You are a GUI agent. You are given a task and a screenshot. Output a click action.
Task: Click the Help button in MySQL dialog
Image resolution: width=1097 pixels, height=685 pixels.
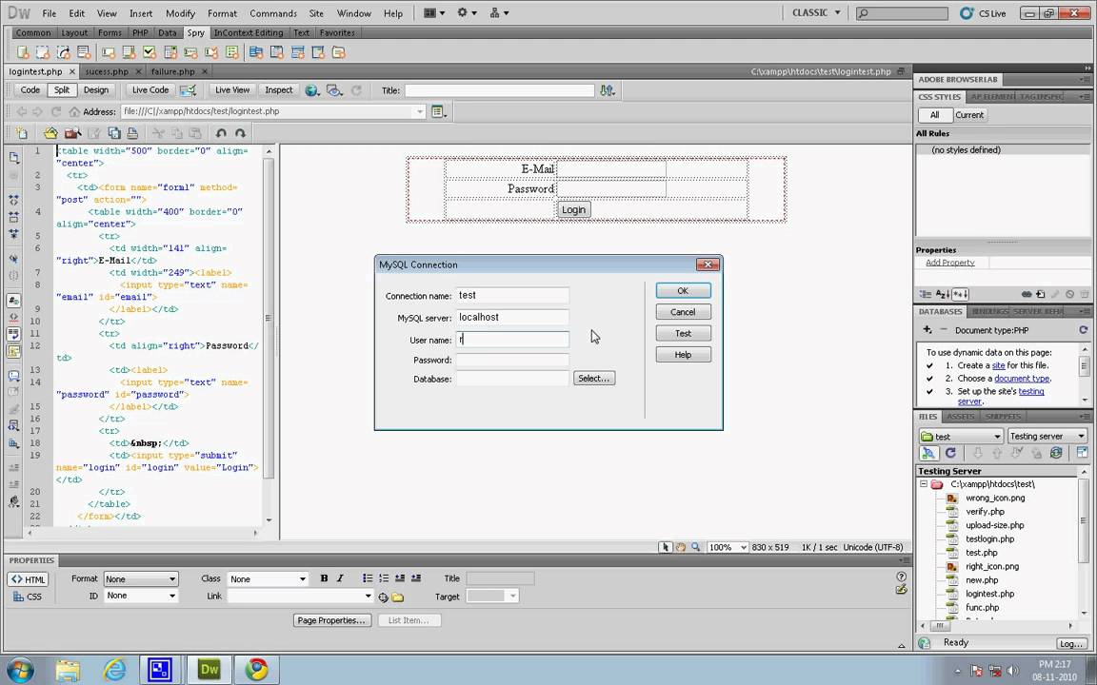click(683, 354)
